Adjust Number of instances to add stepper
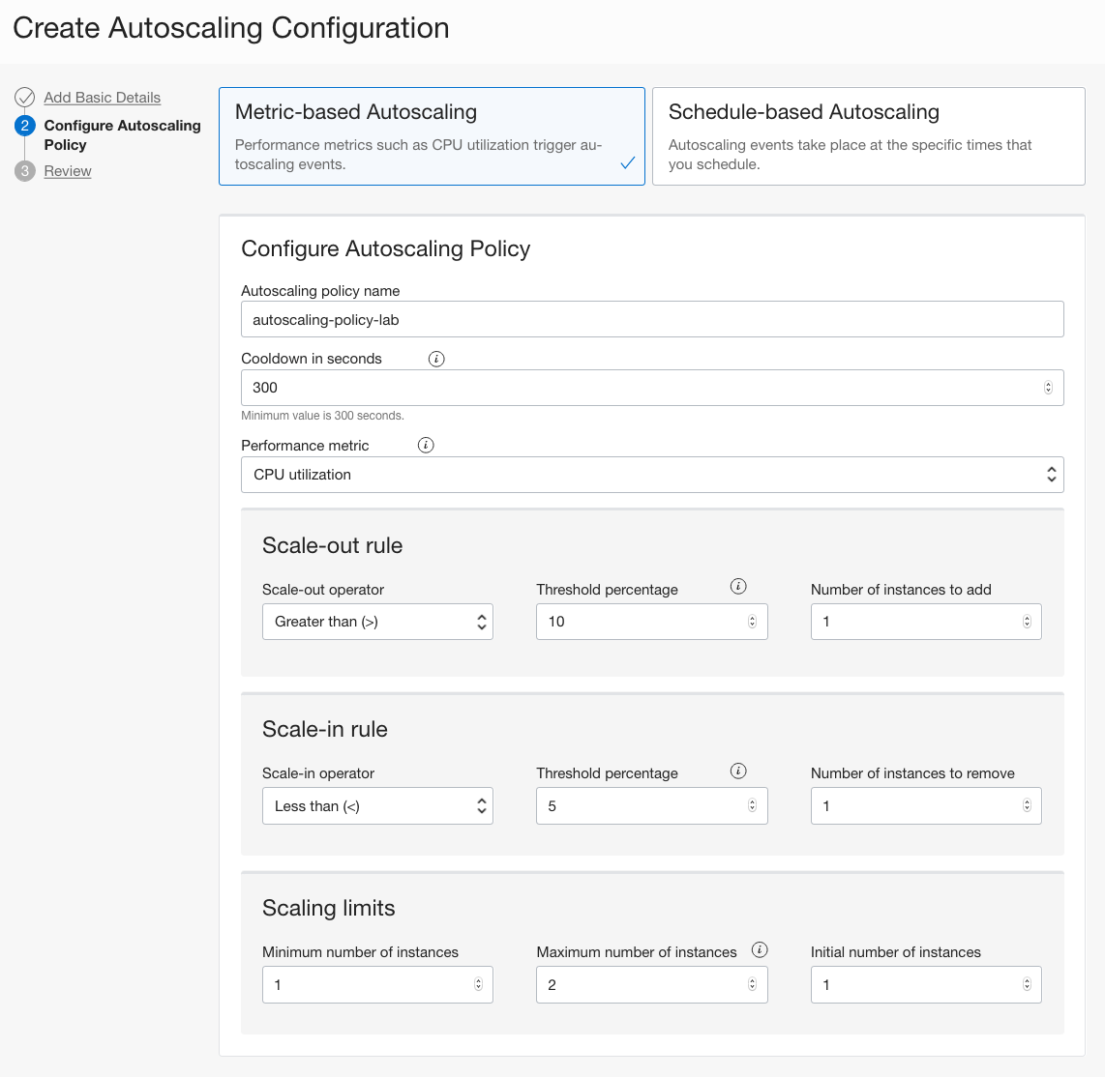1105x1077 pixels. pos(1027,622)
